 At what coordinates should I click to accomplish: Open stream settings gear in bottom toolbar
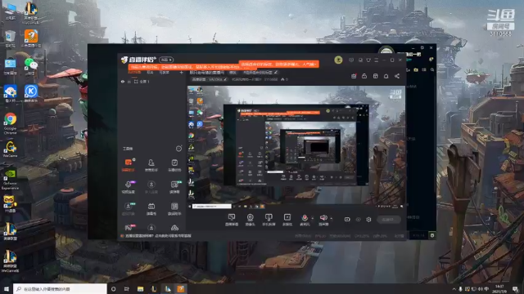[368, 220]
